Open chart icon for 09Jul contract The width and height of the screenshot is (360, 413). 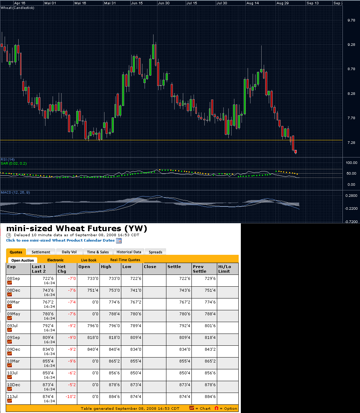click(x=9, y=330)
